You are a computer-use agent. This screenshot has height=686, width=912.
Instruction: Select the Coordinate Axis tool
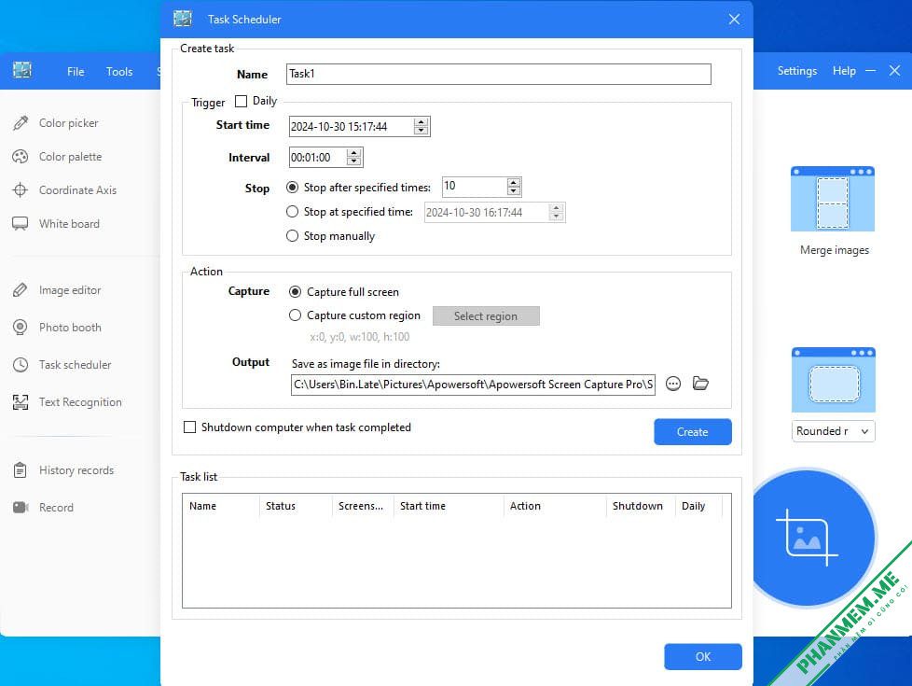64,189
